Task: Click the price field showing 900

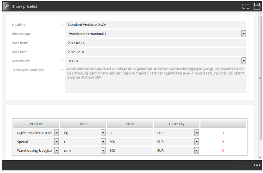Action: (x=130, y=142)
